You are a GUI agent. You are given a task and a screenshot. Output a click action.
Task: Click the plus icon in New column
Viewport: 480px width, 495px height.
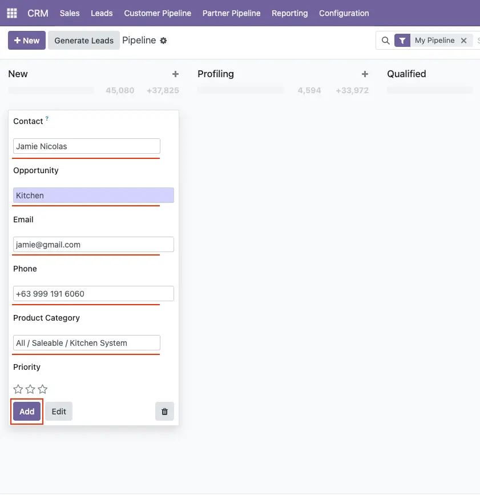[175, 74]
